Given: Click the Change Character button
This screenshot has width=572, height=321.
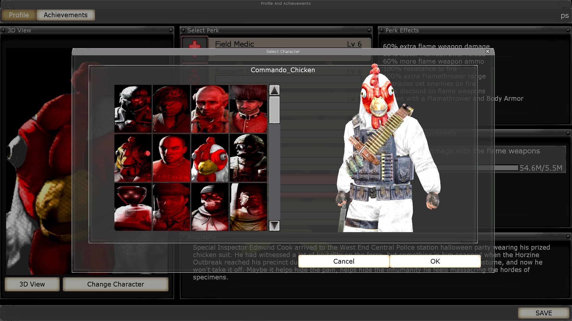Looking at the screenshot, I should point(116,284).
